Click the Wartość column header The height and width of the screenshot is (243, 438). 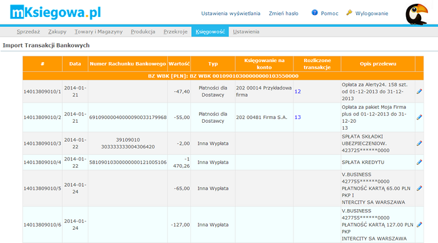click(179, 64)
